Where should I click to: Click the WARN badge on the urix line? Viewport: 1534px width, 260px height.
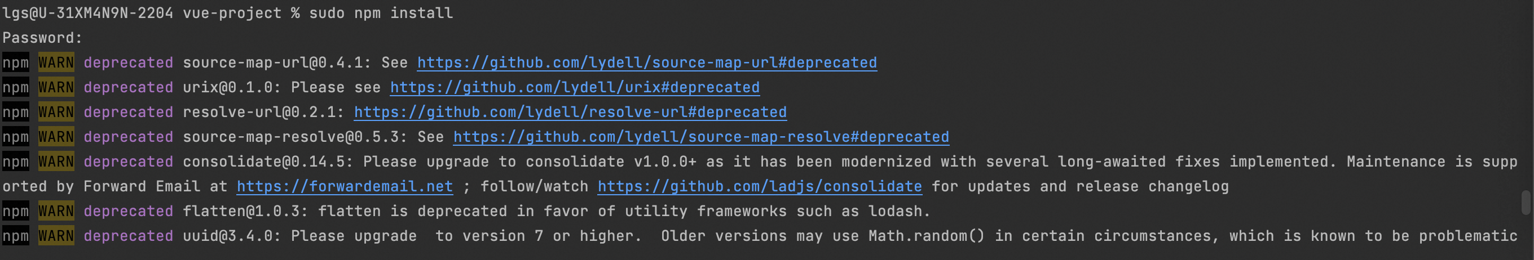pyautogui.click(x=56, y=87)
